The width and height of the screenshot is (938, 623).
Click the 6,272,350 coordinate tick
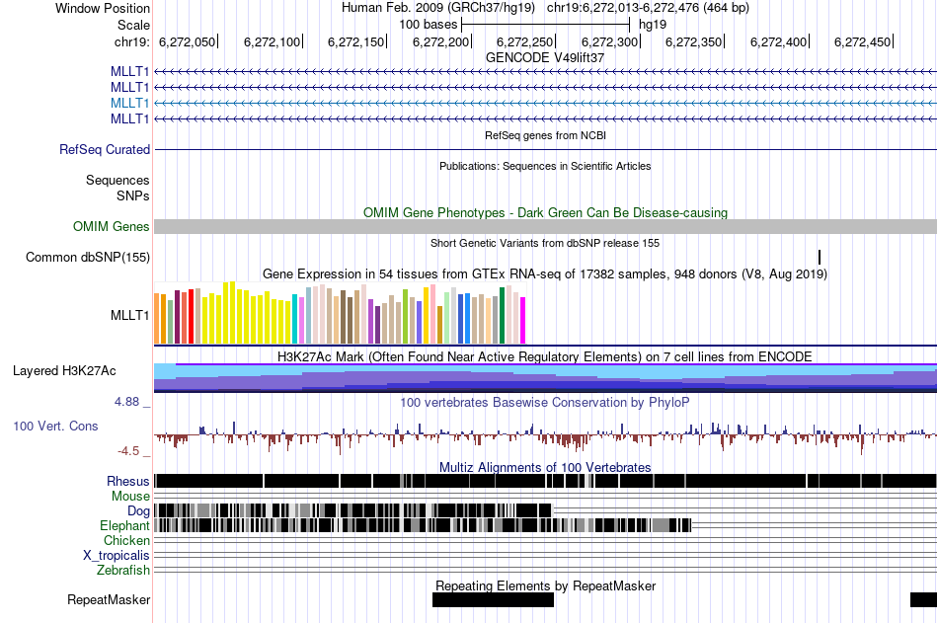point(694,41)
